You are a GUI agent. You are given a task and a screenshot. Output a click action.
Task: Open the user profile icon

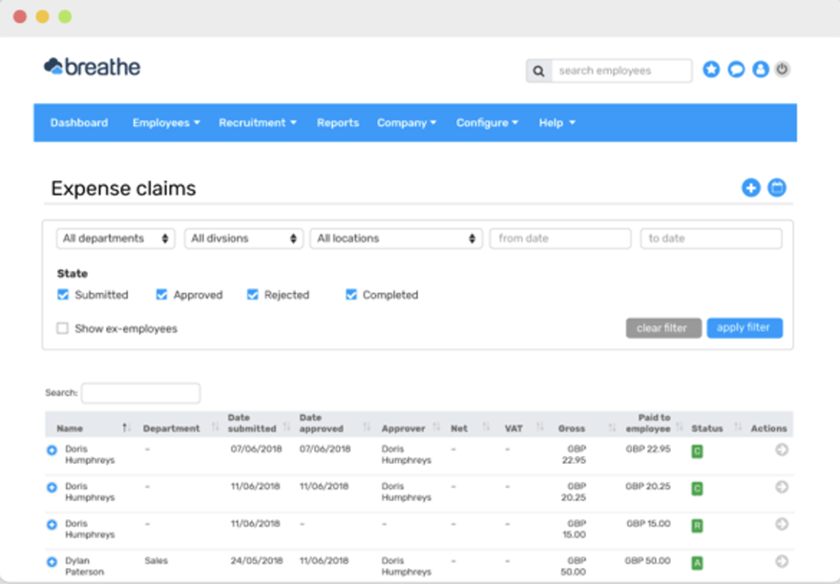(x=761, y=69)
